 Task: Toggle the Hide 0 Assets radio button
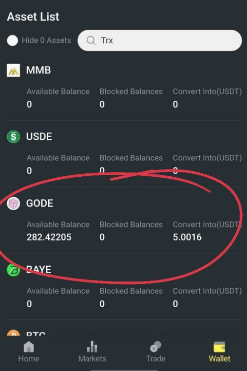click(x=13, y=40)
